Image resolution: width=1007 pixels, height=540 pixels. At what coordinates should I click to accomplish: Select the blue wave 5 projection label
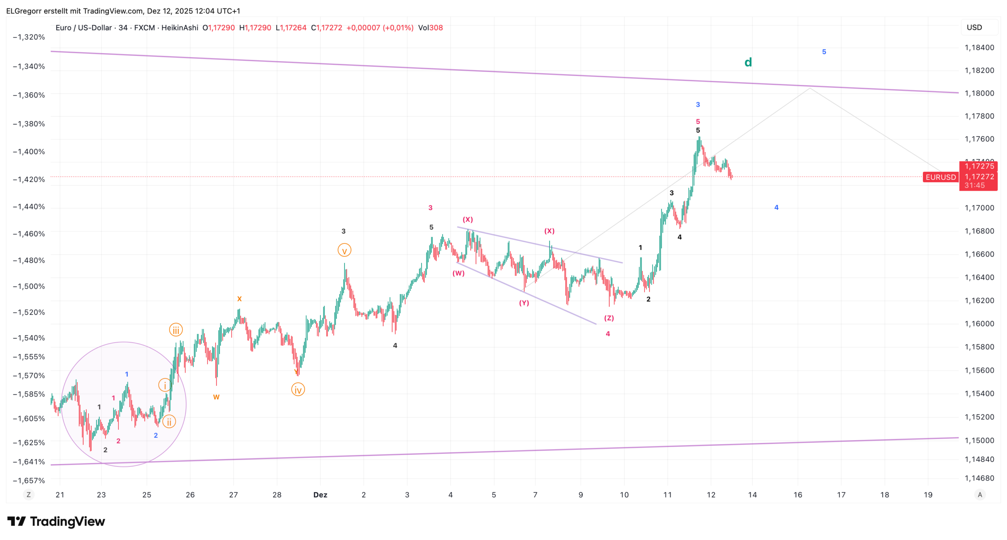[824, 52]
